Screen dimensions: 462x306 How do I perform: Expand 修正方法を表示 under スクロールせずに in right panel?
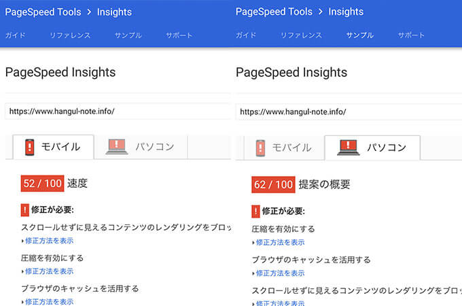pyautogui.click(x=279, y=303)
